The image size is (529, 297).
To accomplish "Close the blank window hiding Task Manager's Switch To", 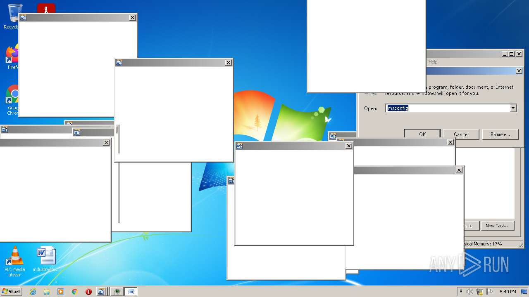I will click(x=459, y=170).
